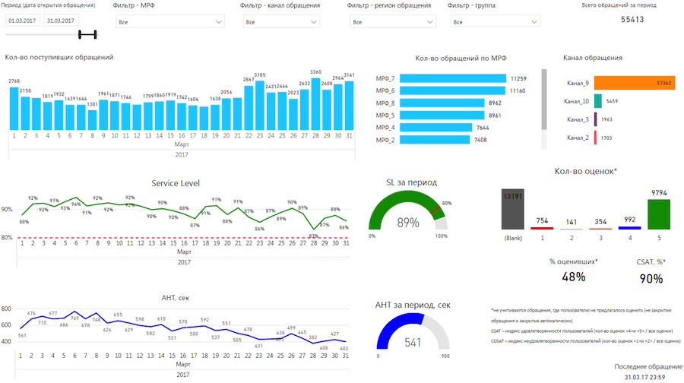The width and height of the screenshot is (684, 383).
Task: Expand the Фильтр - группа dropdown
Action: pos(495,22)
